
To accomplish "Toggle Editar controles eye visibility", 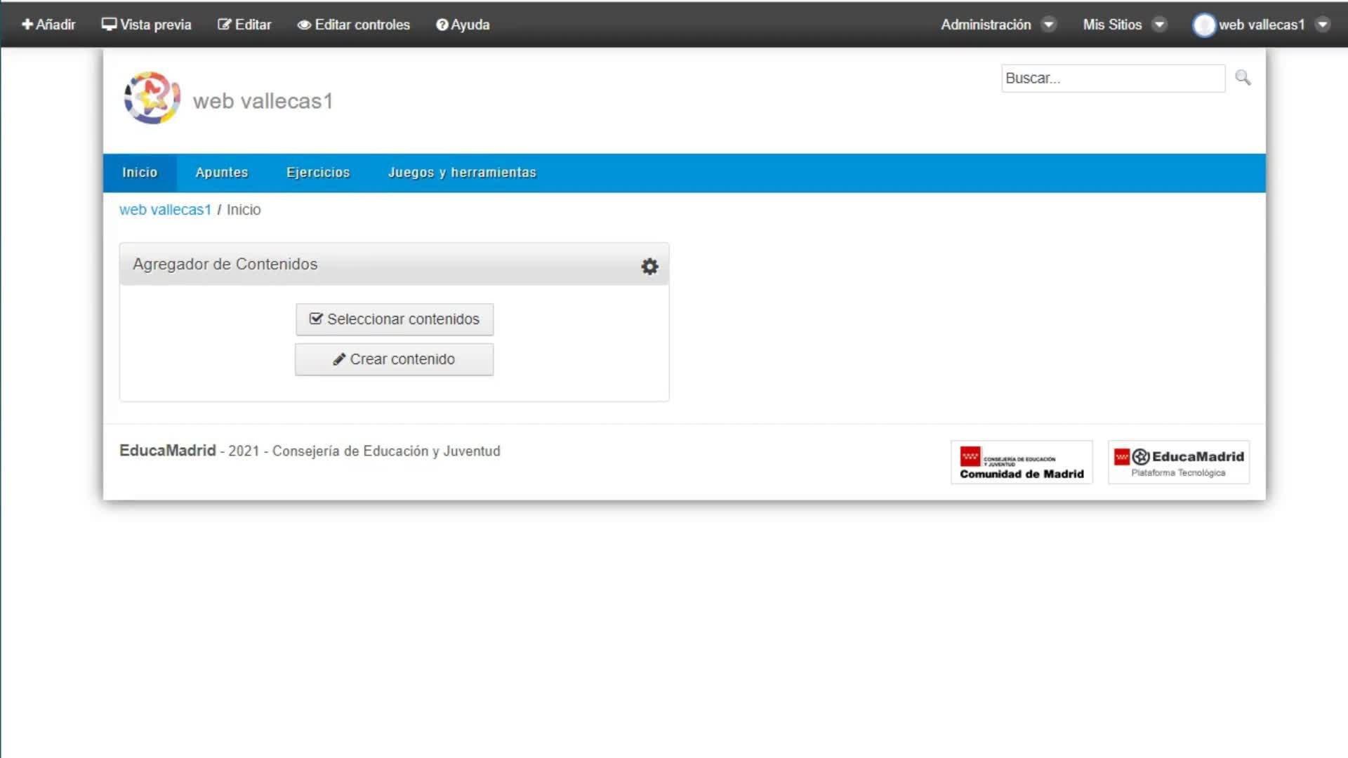I will 304,25.
